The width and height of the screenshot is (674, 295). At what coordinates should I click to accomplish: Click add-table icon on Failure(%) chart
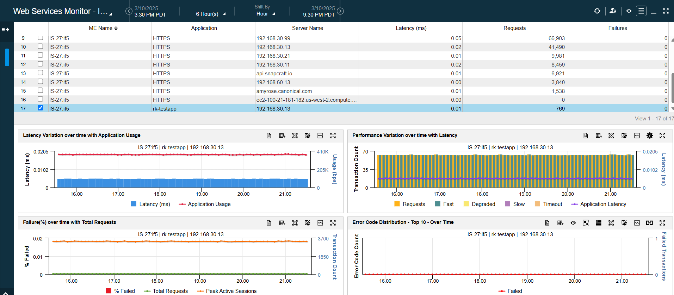click(x=282, y=223)
